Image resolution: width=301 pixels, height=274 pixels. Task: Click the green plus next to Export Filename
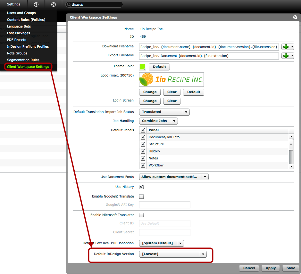click(286, 56)
